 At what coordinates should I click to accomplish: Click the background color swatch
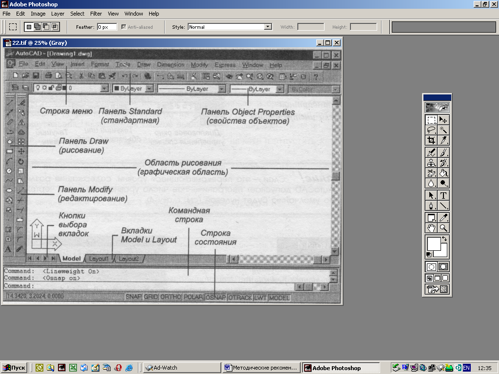[444, 253]
